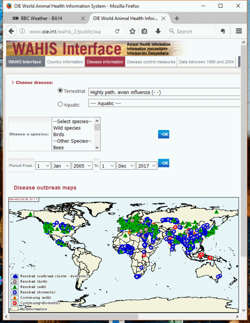Open the Firefox downloads arrow icon
The image size is (250, 323).
158,31
